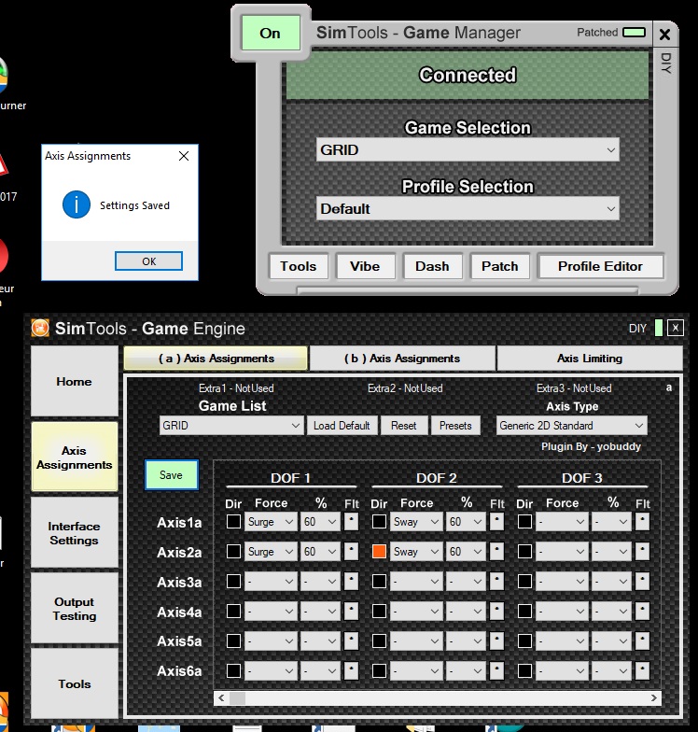
Task: Open the Game Selection GRID dropdown
Action: (x=468, y=149)
